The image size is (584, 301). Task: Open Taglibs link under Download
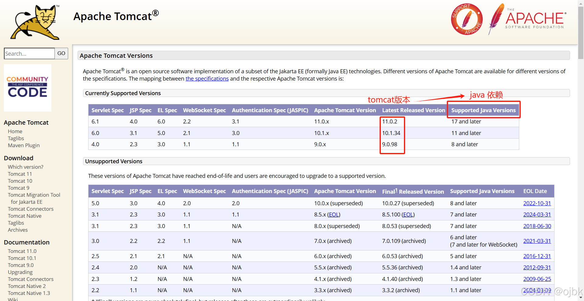(x=16, y=223)
